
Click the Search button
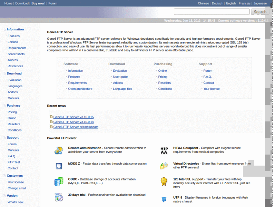(x=260, y=12)
